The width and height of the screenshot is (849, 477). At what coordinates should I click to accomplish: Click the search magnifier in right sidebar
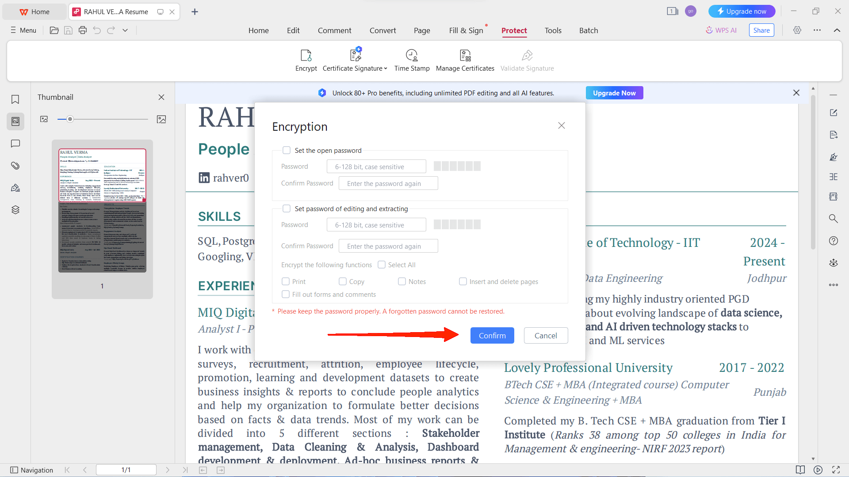coord(833,219)
